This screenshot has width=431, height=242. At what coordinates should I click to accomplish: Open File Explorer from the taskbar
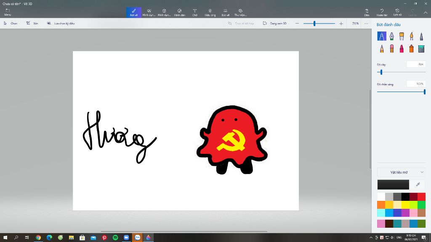[x=71, y=238]
